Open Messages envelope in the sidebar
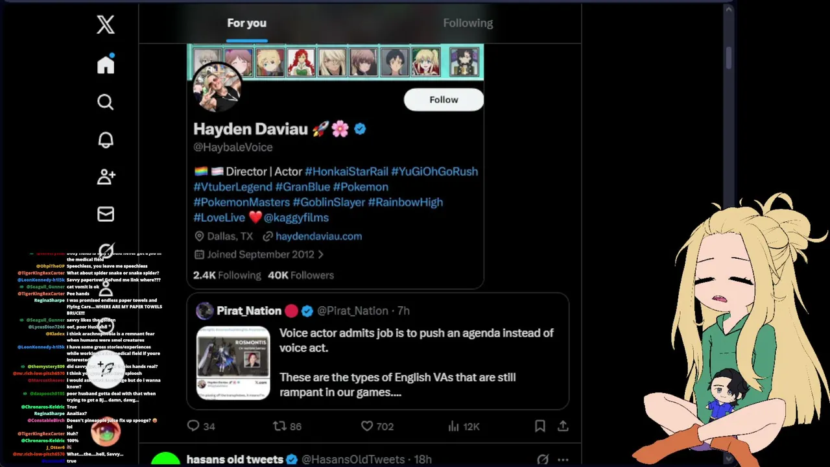Viewport: 830px width, 467px height. click(x=106, y=214)
